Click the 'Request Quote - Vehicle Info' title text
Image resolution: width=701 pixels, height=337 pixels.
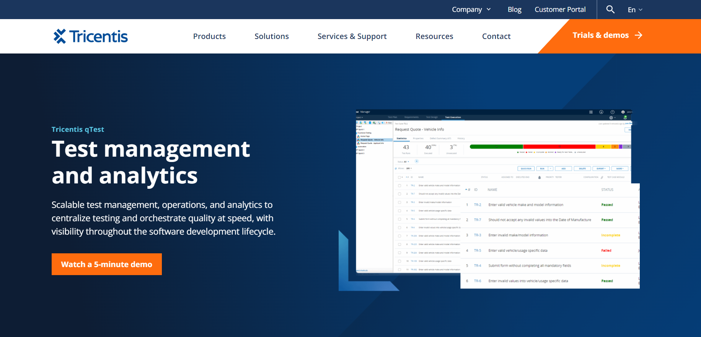pyautogui.click(x=419, y=130)
